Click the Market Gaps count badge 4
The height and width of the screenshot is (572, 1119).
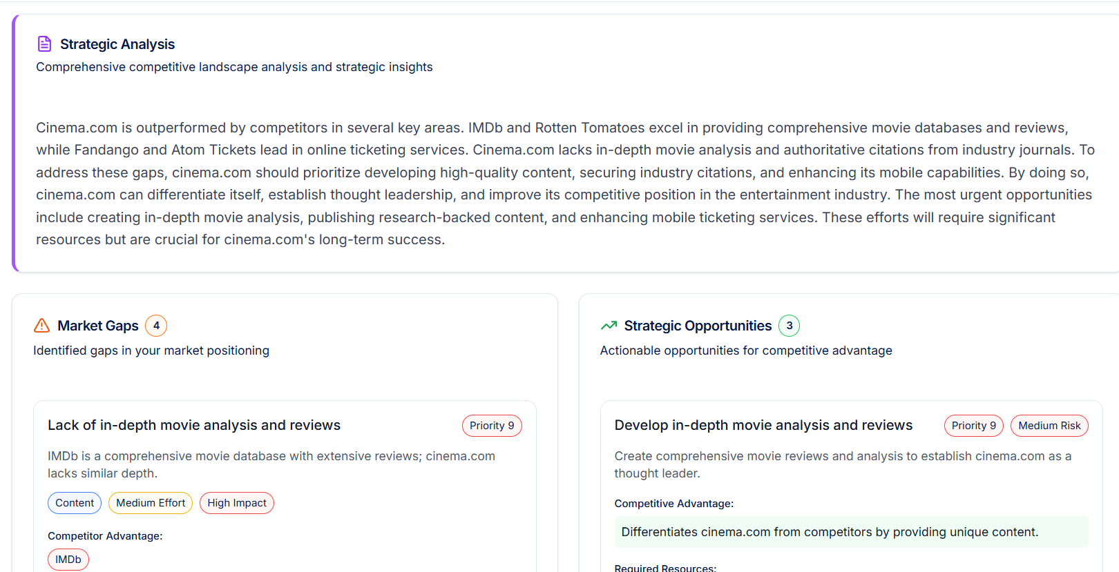(x=156, y=326)
